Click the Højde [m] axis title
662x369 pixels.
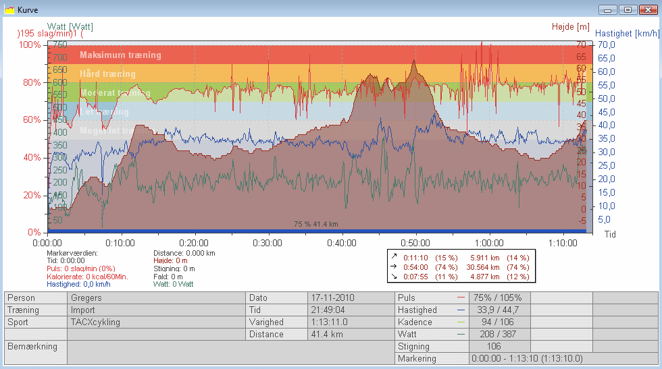pos(570,26)
